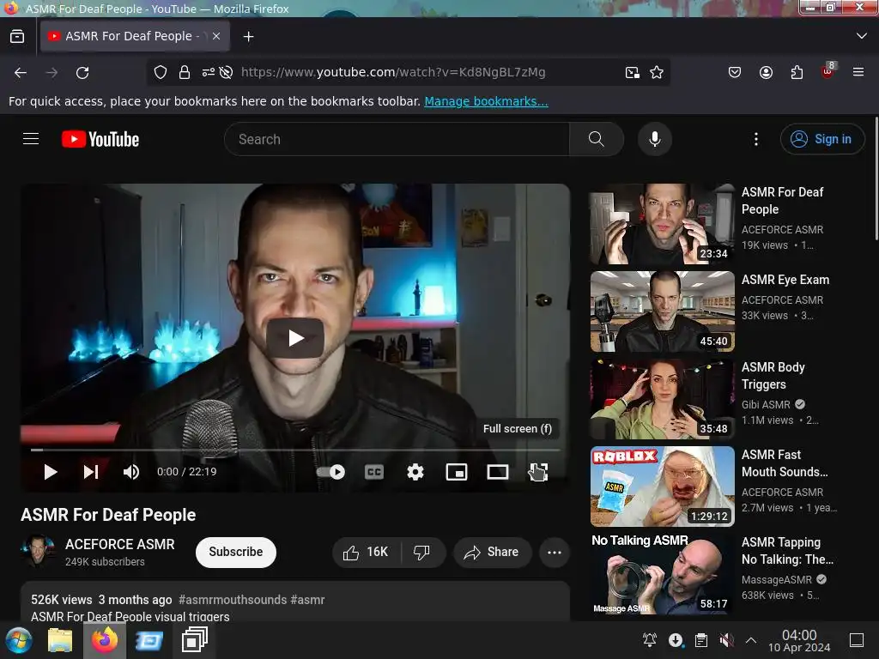
Task: Open ASMR Eye Exam video title
Action: click(x=785, y=280)
